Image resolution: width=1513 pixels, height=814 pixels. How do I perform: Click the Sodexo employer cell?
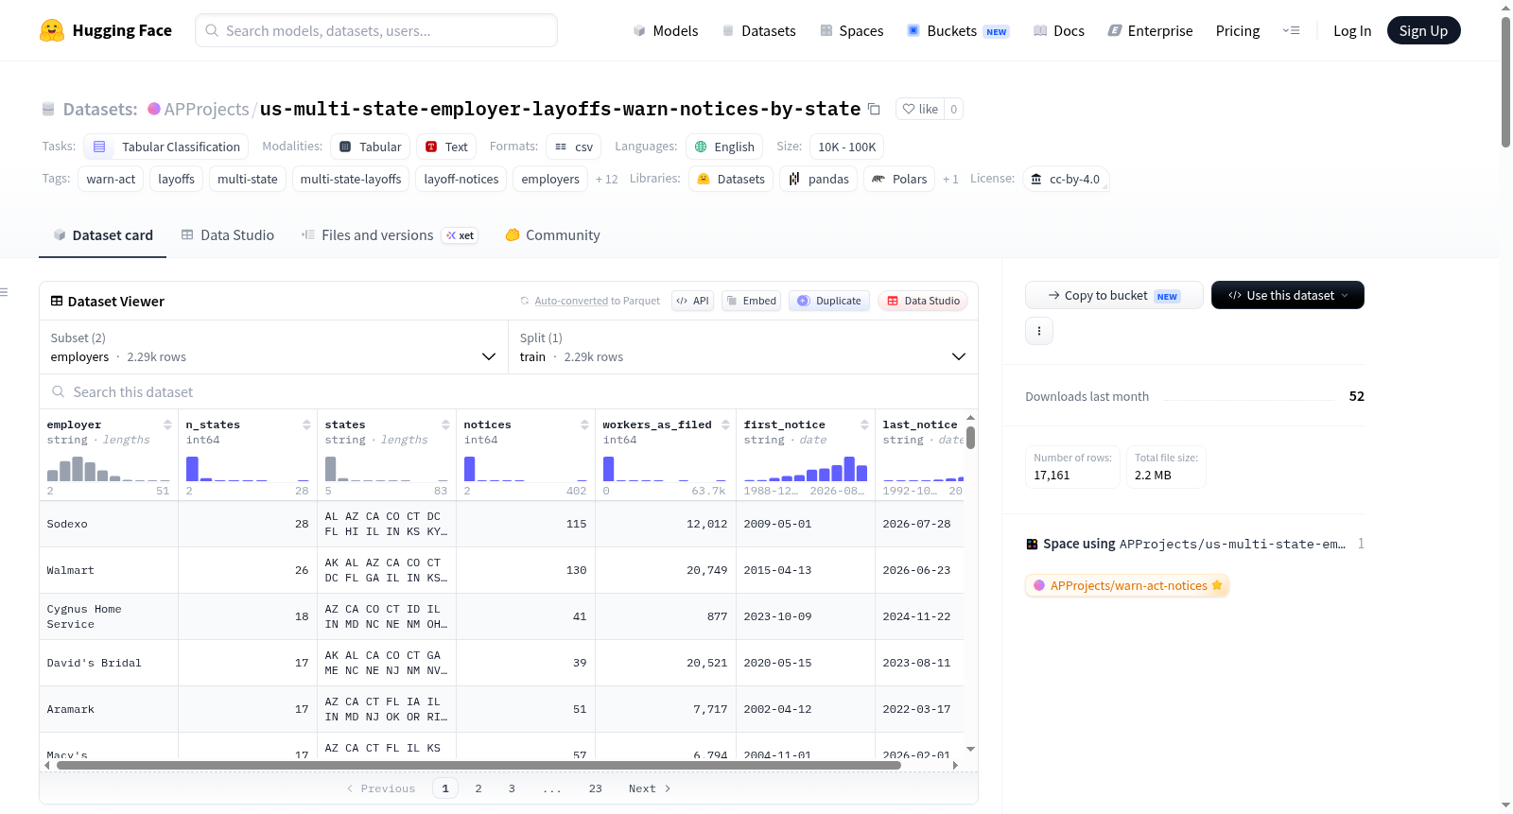(x=109, y=525)
